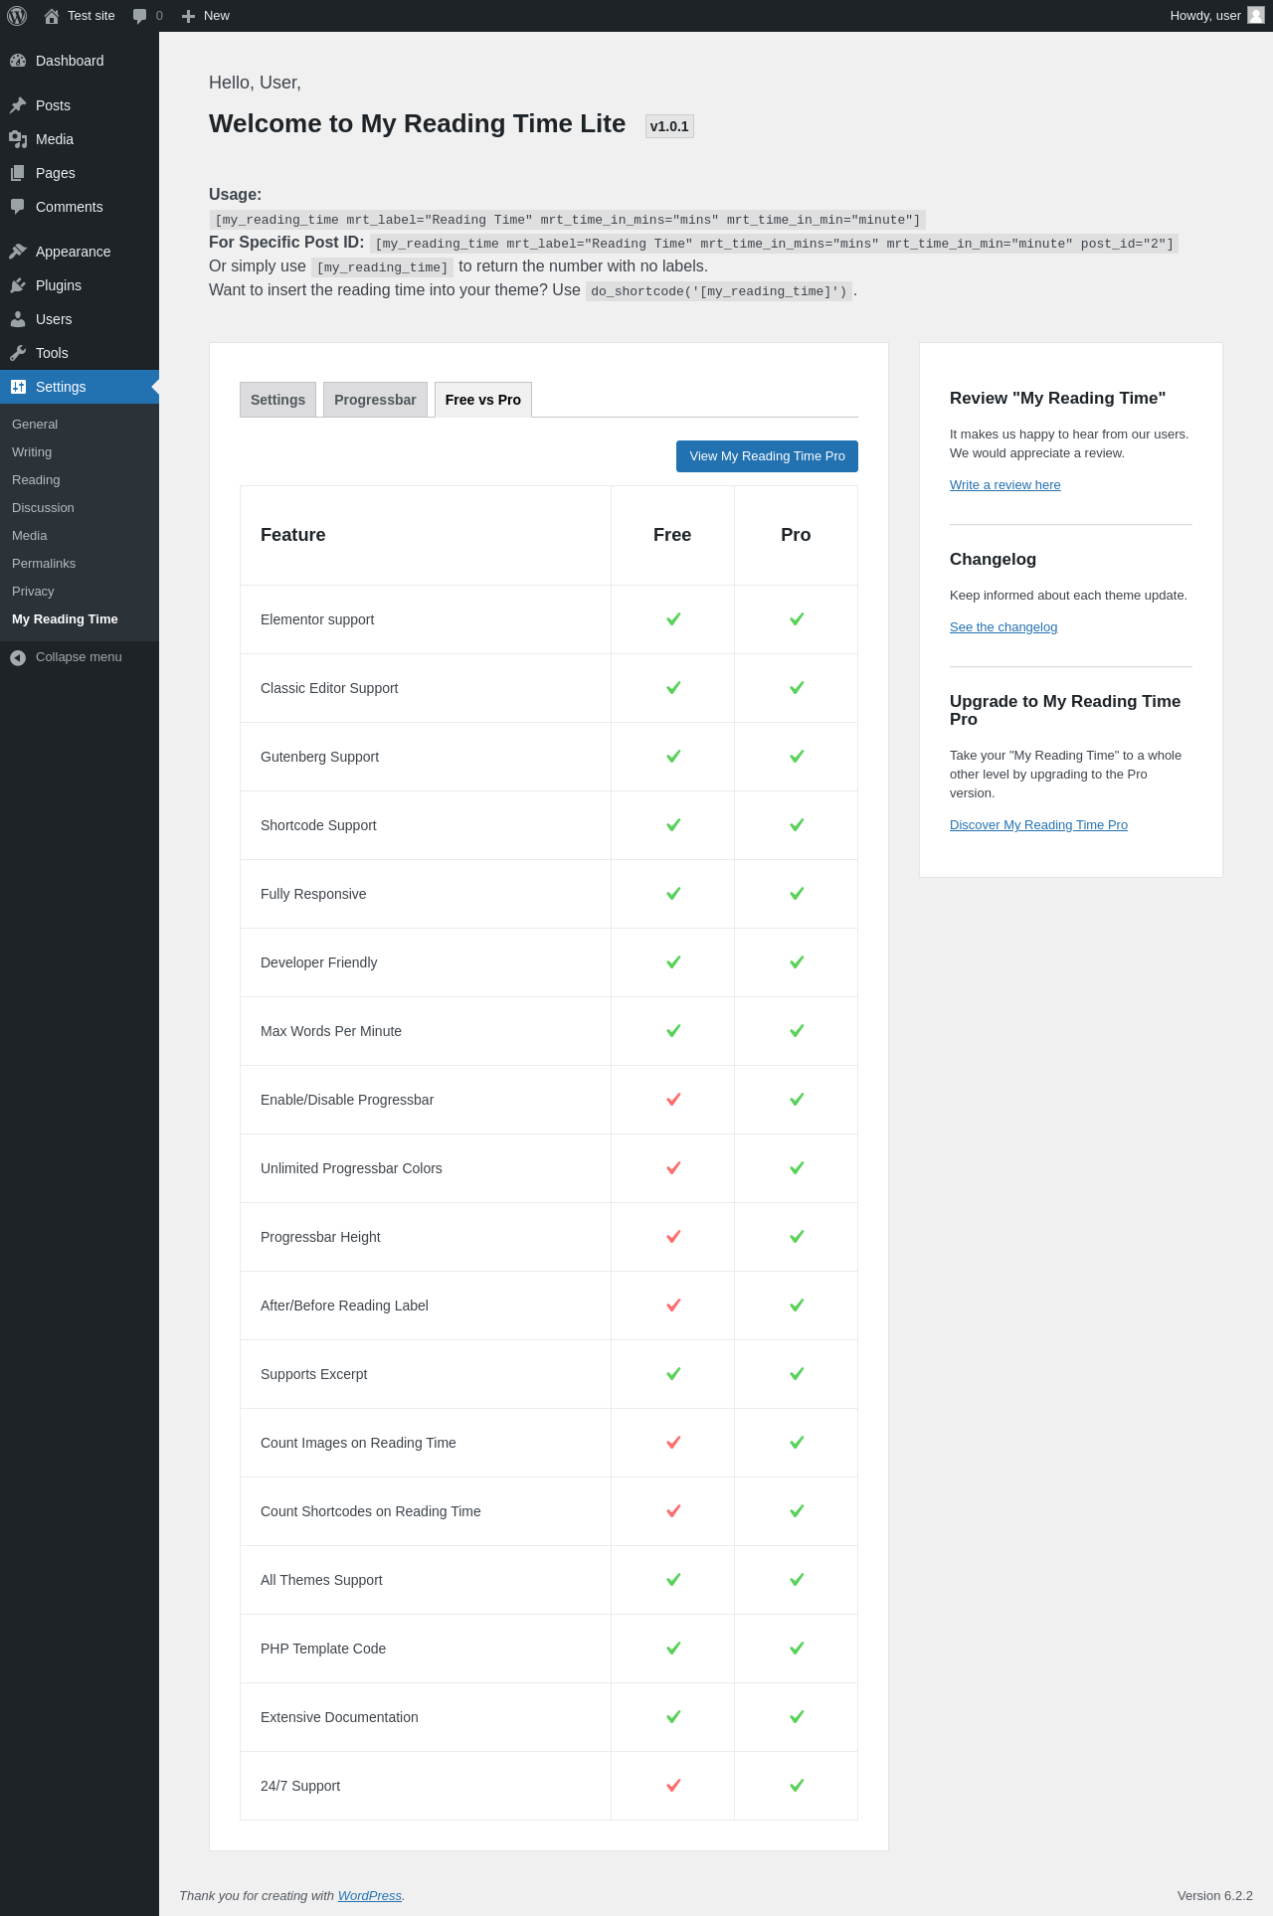Click red Free mark for Progressbar Height
The height and width of the screenshot is (1916, 1273).
point(673,1237)
